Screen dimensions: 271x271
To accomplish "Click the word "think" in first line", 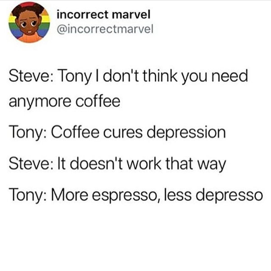I will [160, 76].
